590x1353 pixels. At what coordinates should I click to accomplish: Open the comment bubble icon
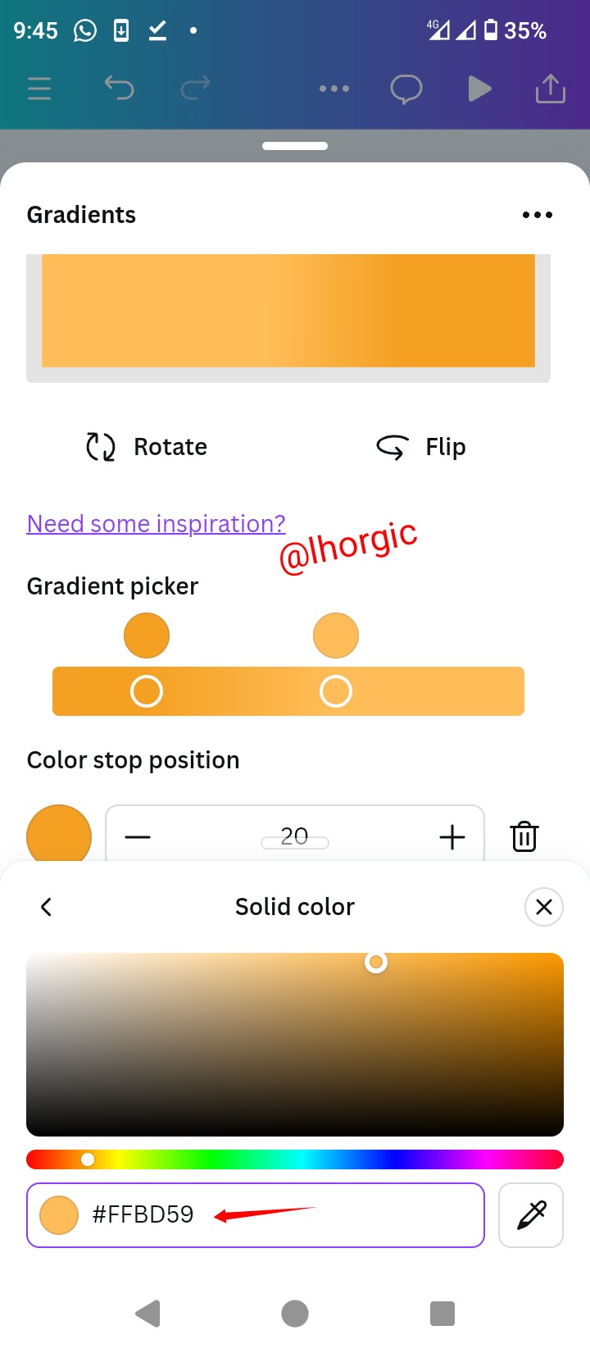[x=406, y=89]
